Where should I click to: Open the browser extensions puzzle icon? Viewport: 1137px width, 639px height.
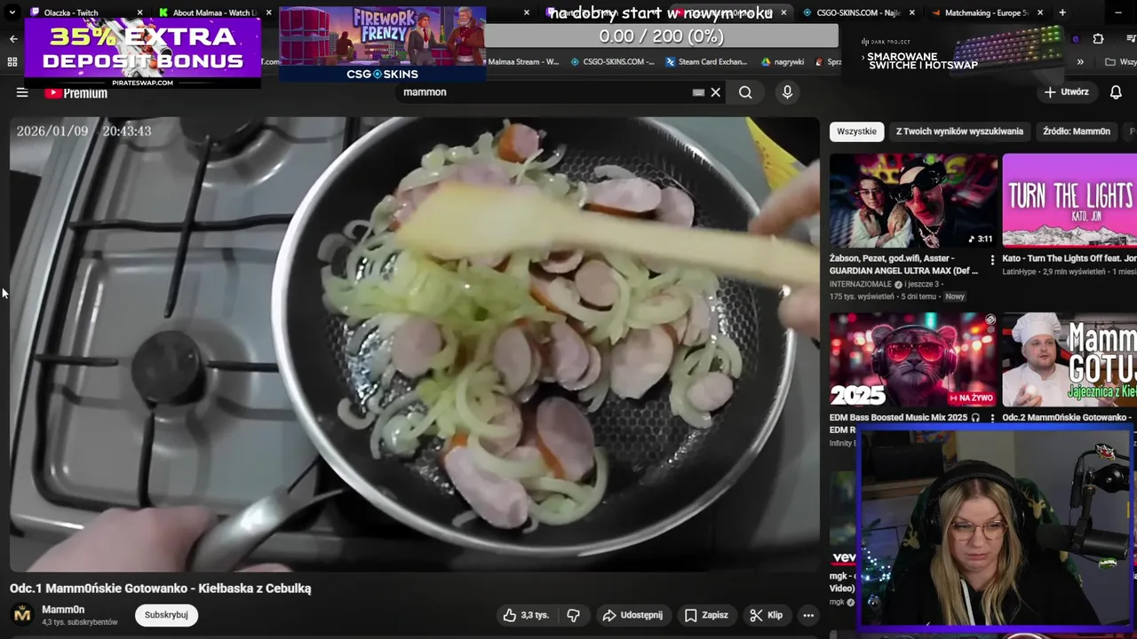1098,38
